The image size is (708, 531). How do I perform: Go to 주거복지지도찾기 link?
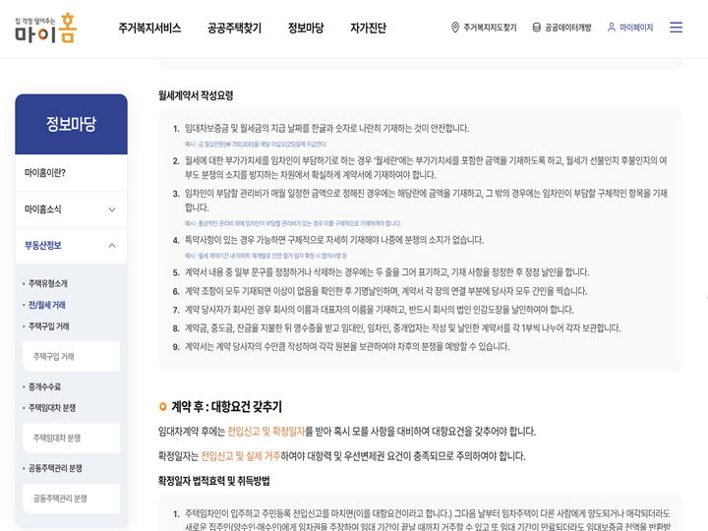click(490, 28)
